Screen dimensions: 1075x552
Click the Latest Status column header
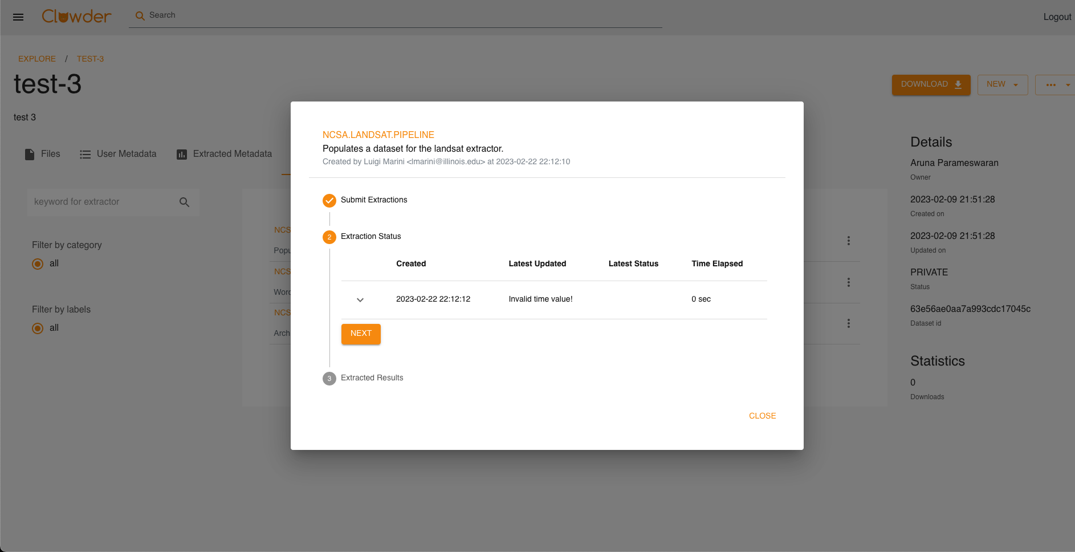pos(633,263)
